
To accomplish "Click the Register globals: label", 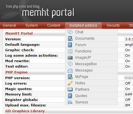I will (22, 100).
